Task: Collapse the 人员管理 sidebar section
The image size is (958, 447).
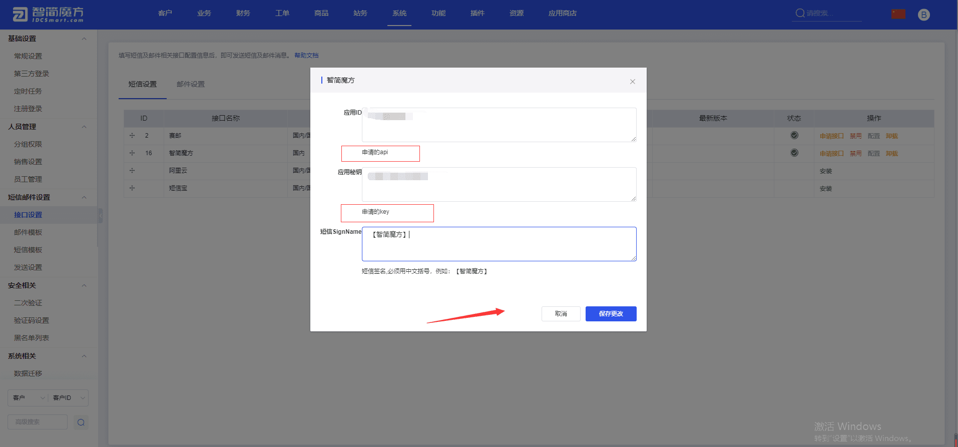Action: click(84, 127)
